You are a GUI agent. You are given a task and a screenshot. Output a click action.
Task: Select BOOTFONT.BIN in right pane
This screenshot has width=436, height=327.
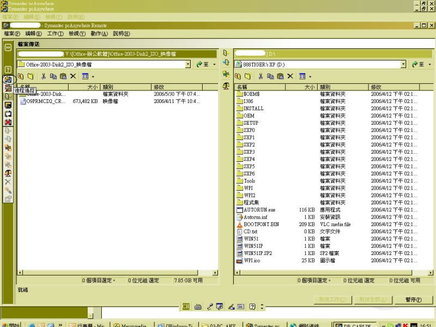(258, 225)
